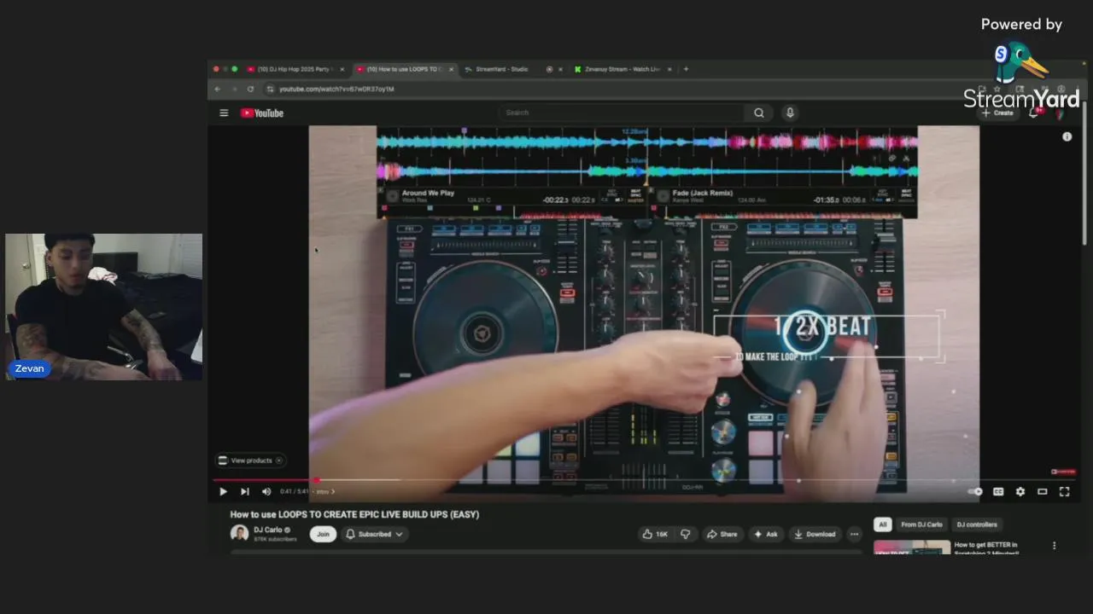Image resolution: width=1093 pixels, height=614 pixels.
Task: Select the From DJ Carlo chip
Action: point(921,524)
